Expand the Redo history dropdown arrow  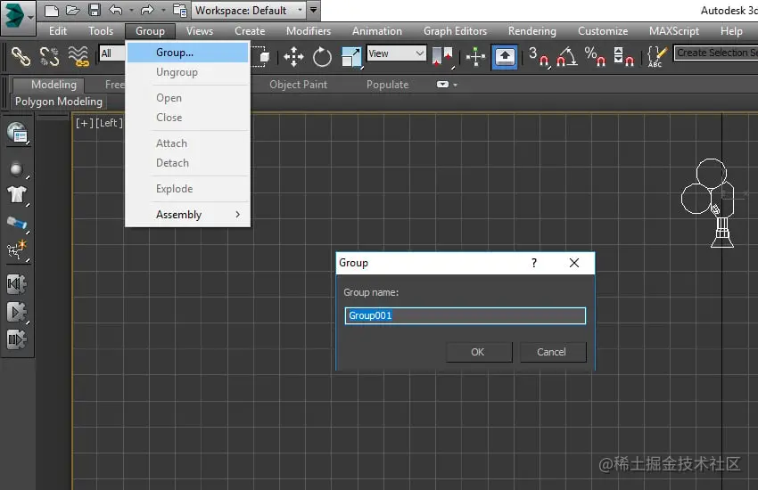point(163,10)
